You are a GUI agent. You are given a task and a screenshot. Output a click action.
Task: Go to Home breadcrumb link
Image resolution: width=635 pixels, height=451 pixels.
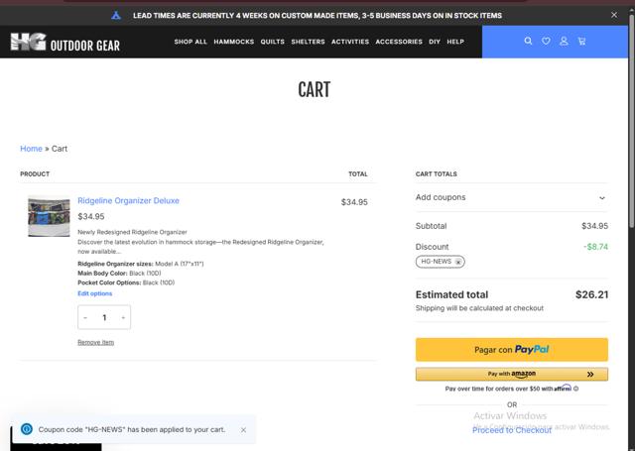31,149
